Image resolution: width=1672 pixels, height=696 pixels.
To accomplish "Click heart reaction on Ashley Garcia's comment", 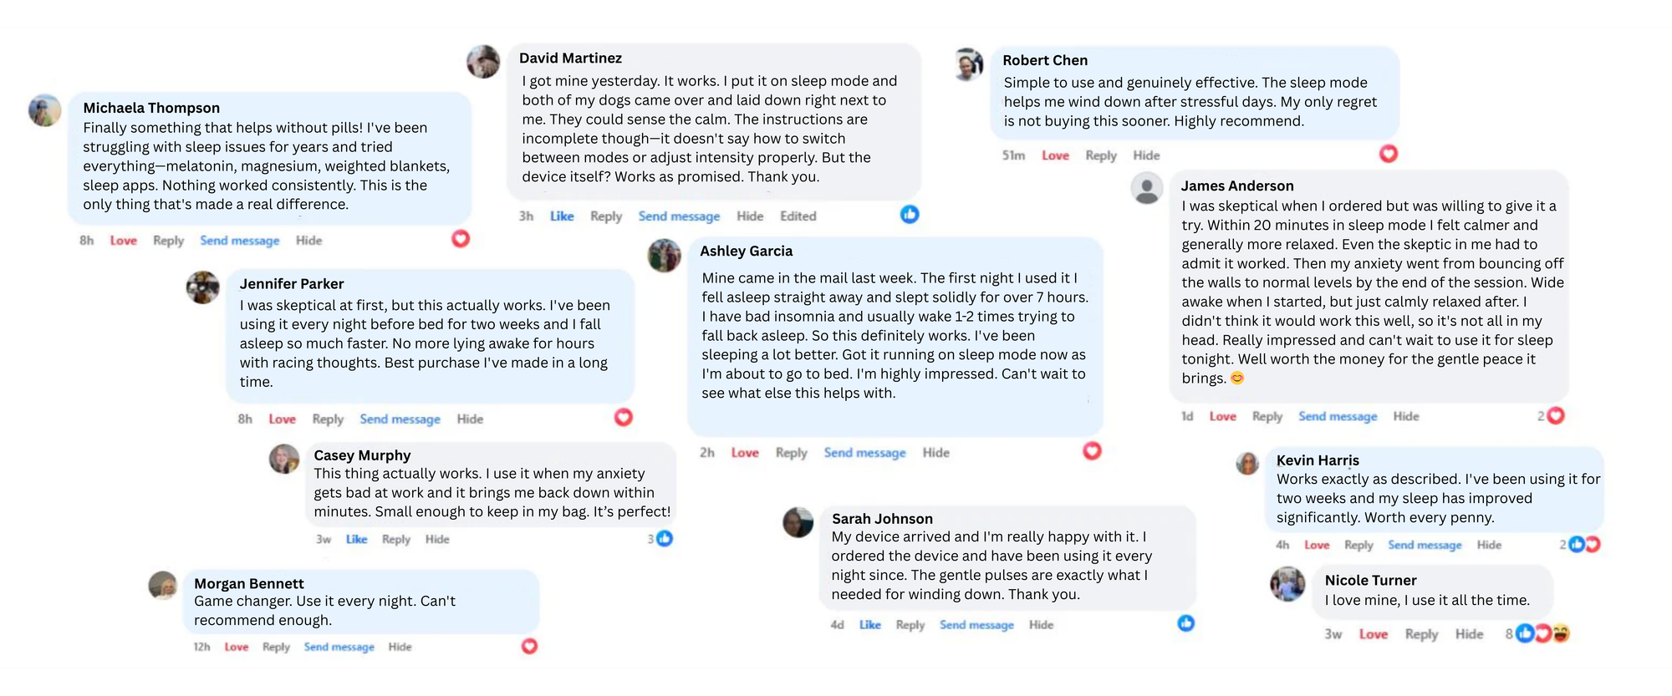I will coord(1092,451).
